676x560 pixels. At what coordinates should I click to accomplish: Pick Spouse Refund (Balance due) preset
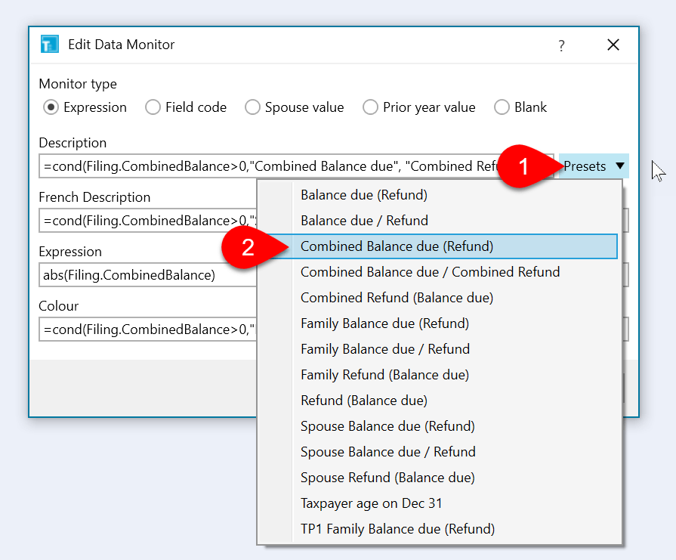[x=440, y=478]
